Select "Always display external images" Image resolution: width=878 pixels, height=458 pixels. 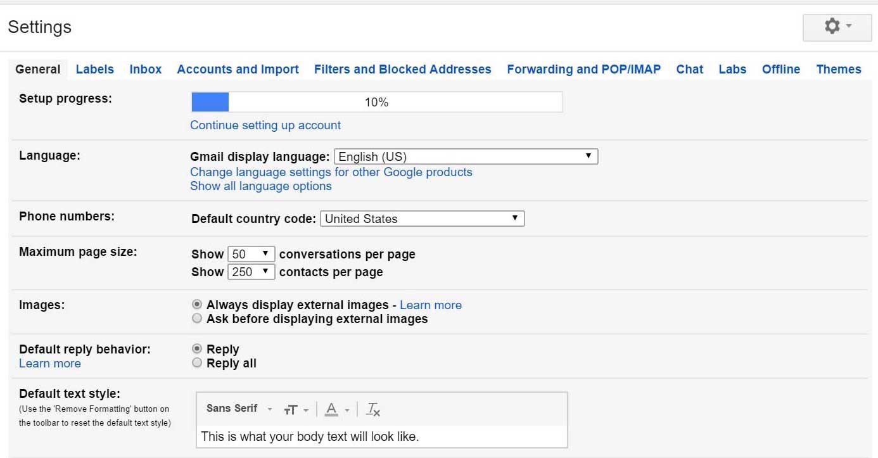(x=197, y=304)
